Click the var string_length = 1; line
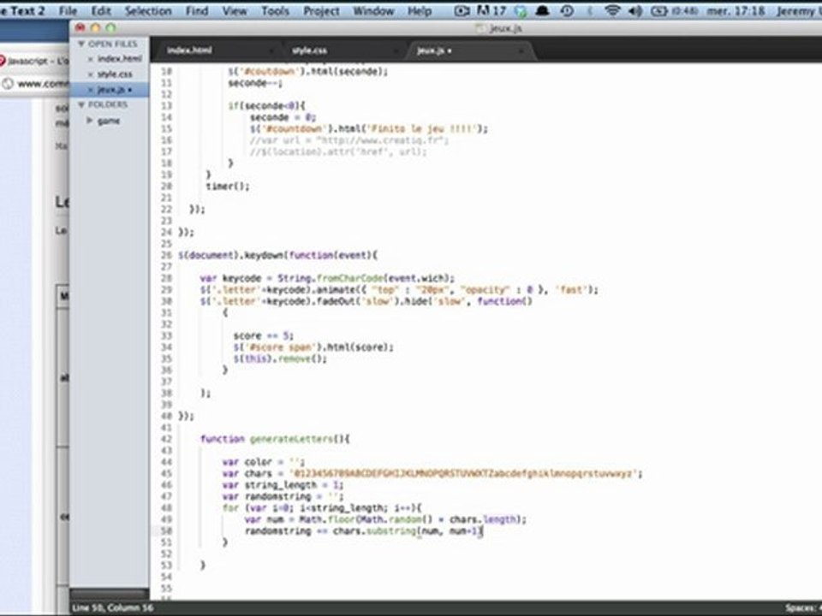Image resolution: width=822 pixels, height=616 pixels. (x=283, y=485)
